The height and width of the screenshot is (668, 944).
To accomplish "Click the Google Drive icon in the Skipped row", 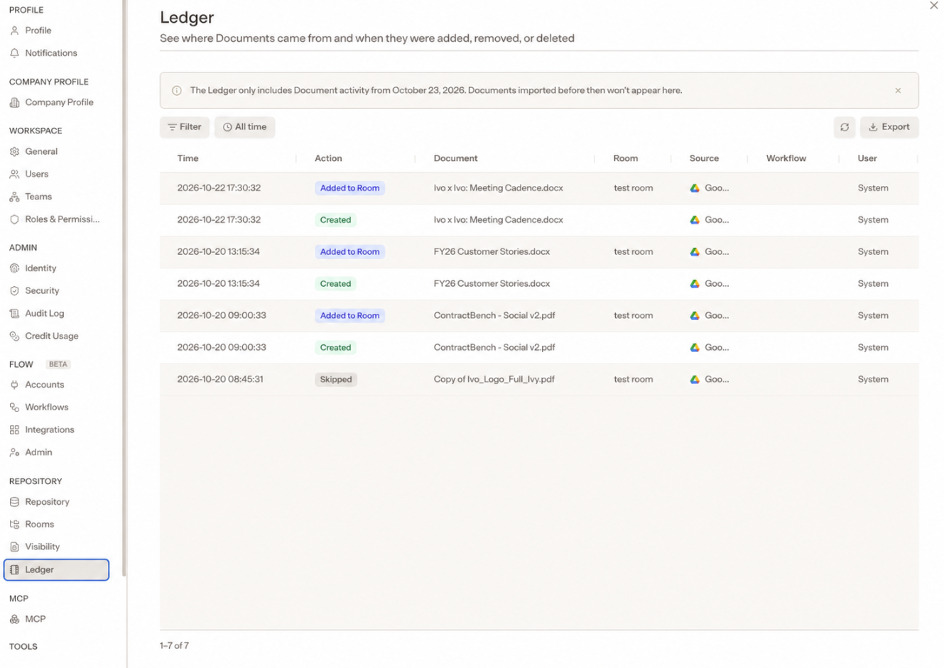I will tap(695, 380).
